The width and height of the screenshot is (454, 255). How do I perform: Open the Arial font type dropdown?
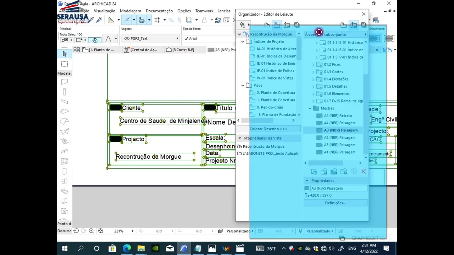[x=209, y=39]
